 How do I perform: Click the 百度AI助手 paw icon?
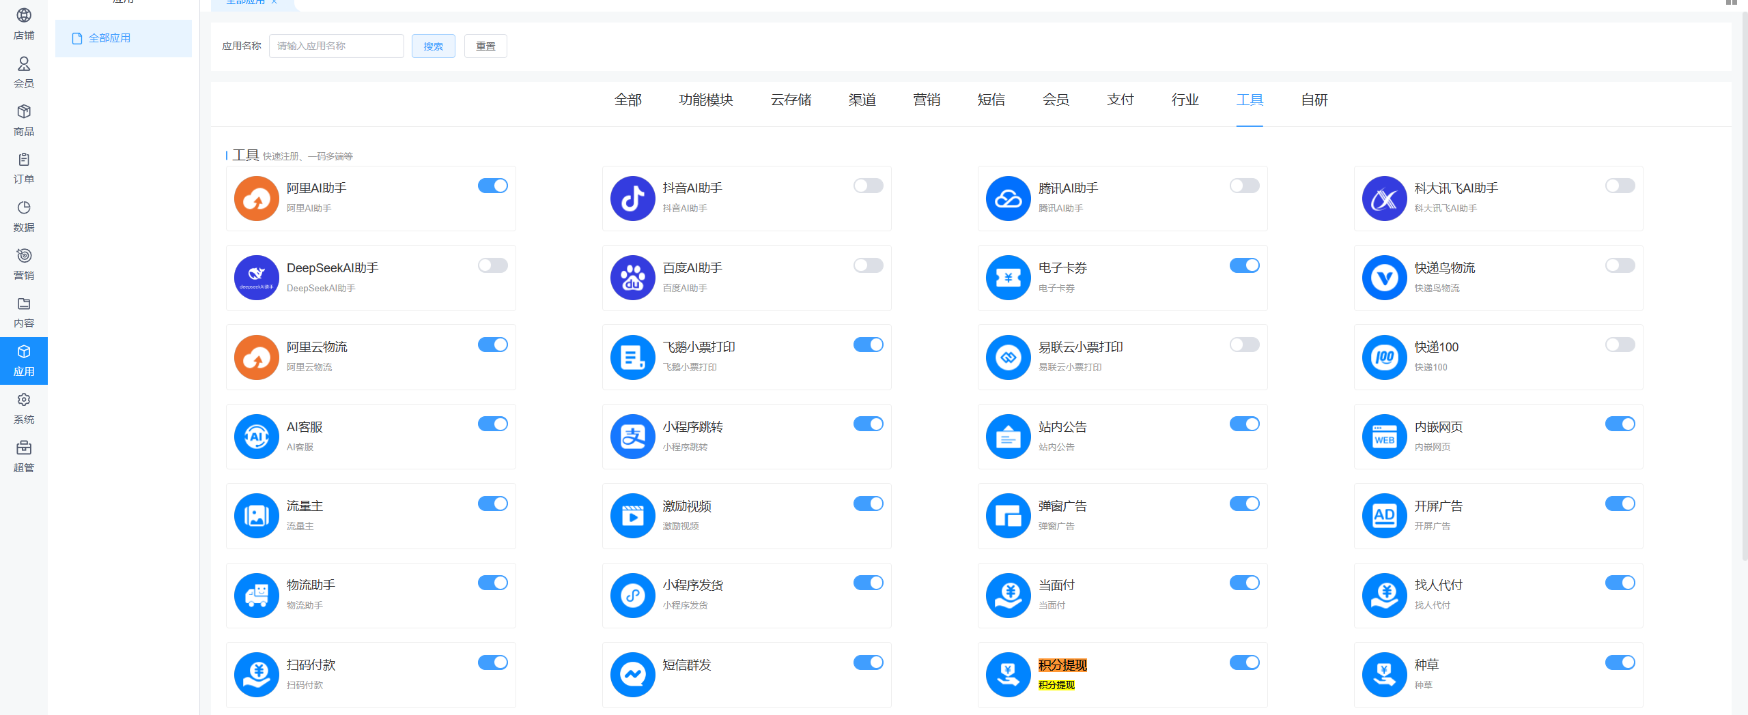(x=633, y=278)
